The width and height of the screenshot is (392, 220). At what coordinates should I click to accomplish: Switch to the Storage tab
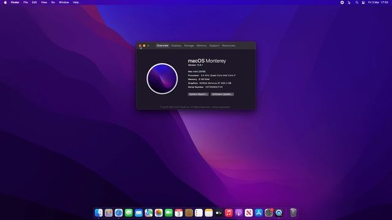pyautogui.click(x=189, y=46)
